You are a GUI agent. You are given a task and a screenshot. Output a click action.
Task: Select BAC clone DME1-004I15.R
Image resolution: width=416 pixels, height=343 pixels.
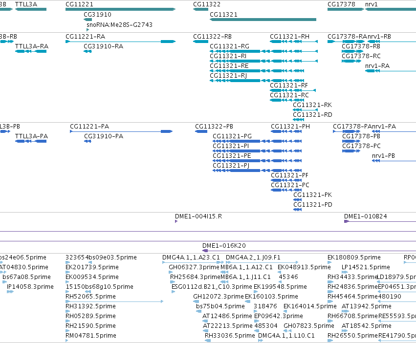click(x=198, y=216)
